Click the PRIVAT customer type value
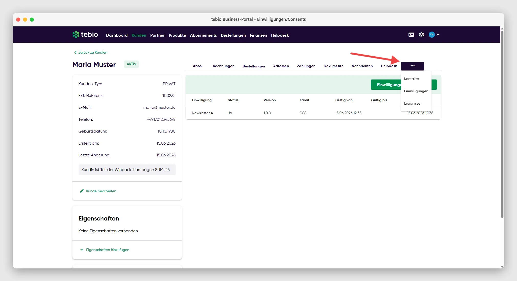The height and width of the screenshot is (281, 517). (169, 84)
